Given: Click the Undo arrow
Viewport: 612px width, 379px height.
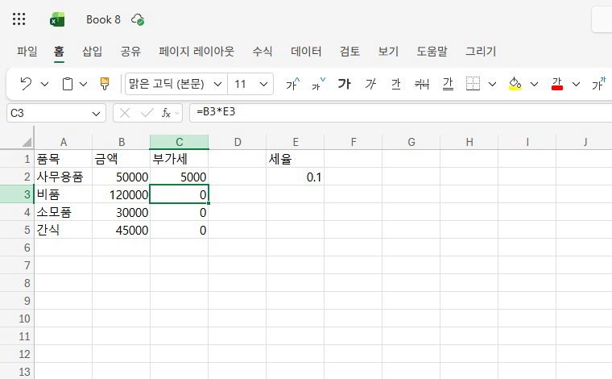Looking at the screenshot, I should click(x=26, y=84).
